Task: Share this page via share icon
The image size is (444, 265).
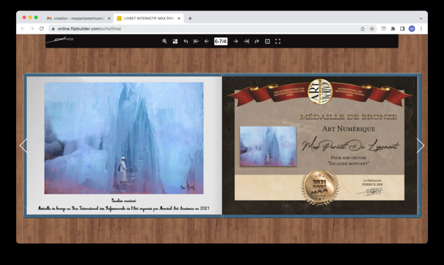Action: pos(363,28)
